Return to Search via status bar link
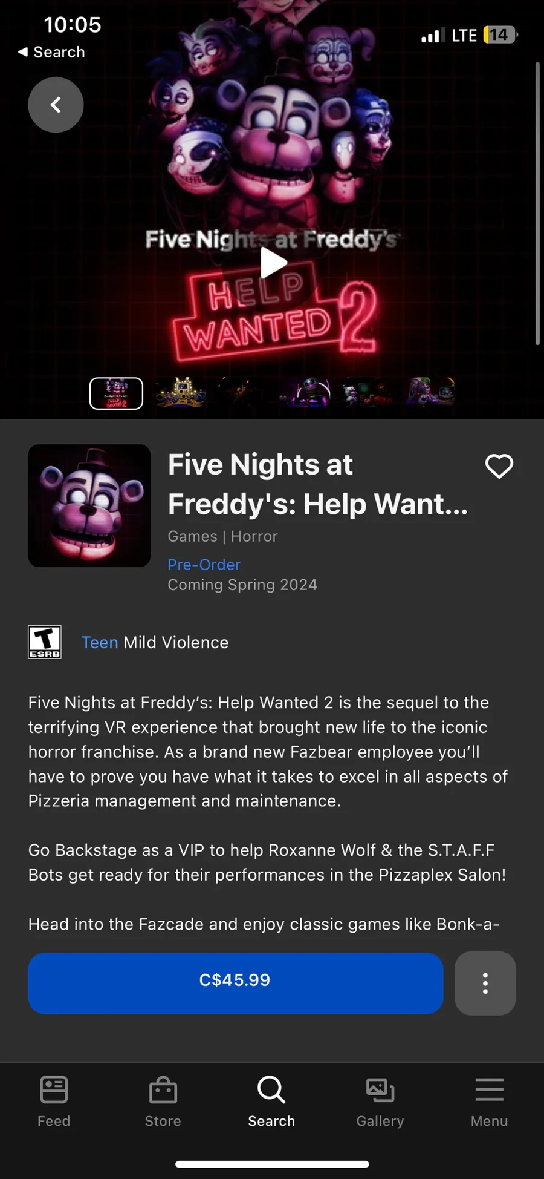544x1179 pixels. tap(51, 52)
